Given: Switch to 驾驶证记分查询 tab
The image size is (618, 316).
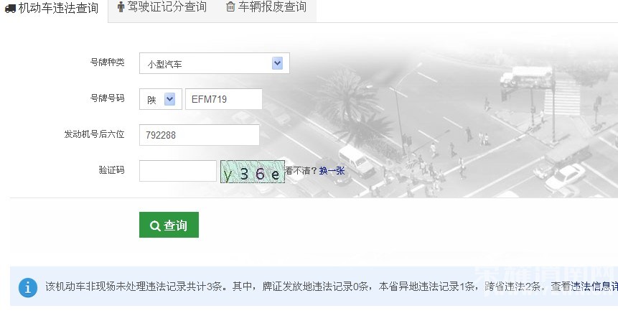Looking at the screenshot, I should [162, 7].
